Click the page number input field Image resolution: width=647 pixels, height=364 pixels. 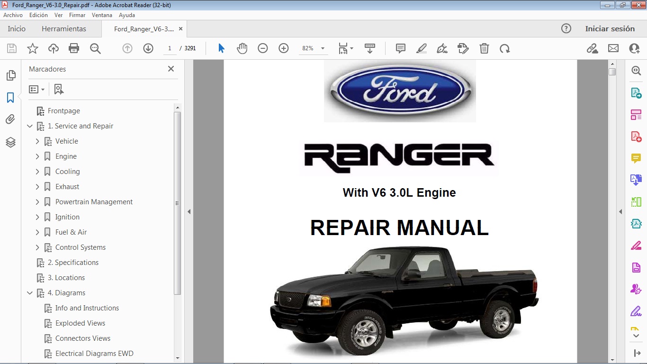coord(170,48)
